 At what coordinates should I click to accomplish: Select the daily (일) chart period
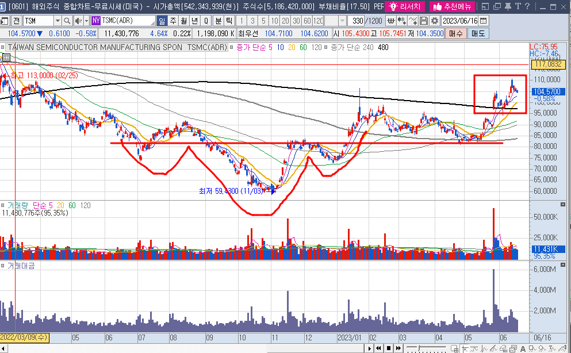pyautogui.click(x=162, y=21)
